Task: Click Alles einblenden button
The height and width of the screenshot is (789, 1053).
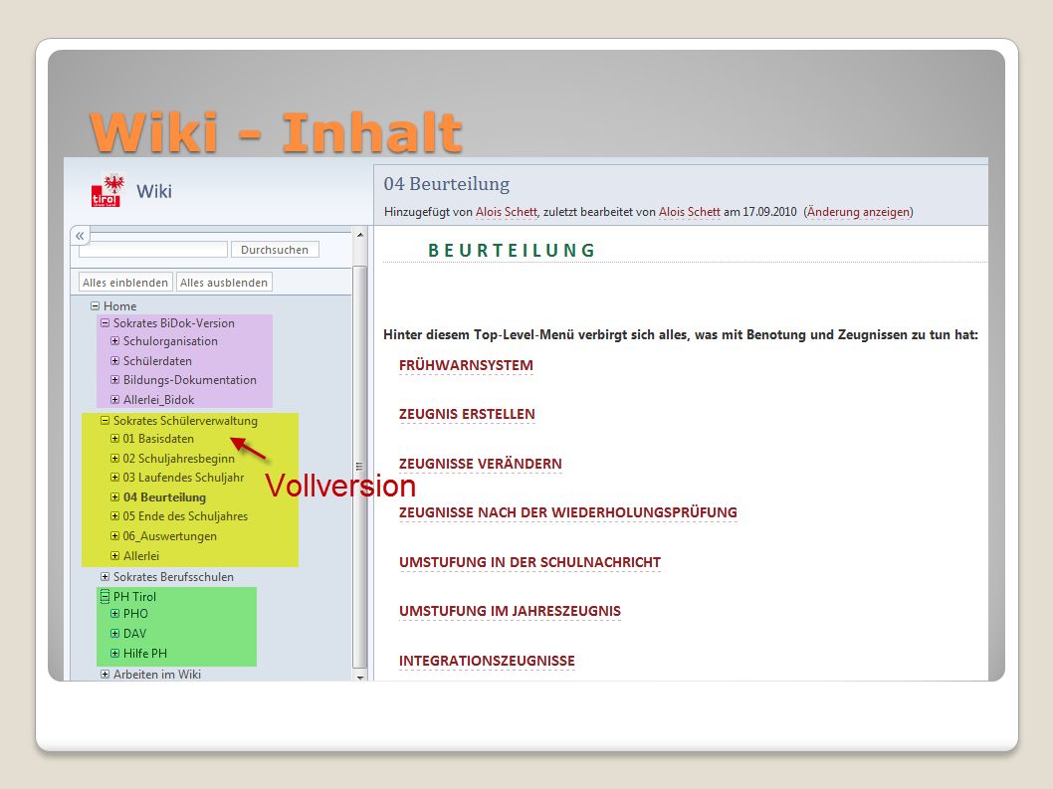Action: tap(125, 283)
